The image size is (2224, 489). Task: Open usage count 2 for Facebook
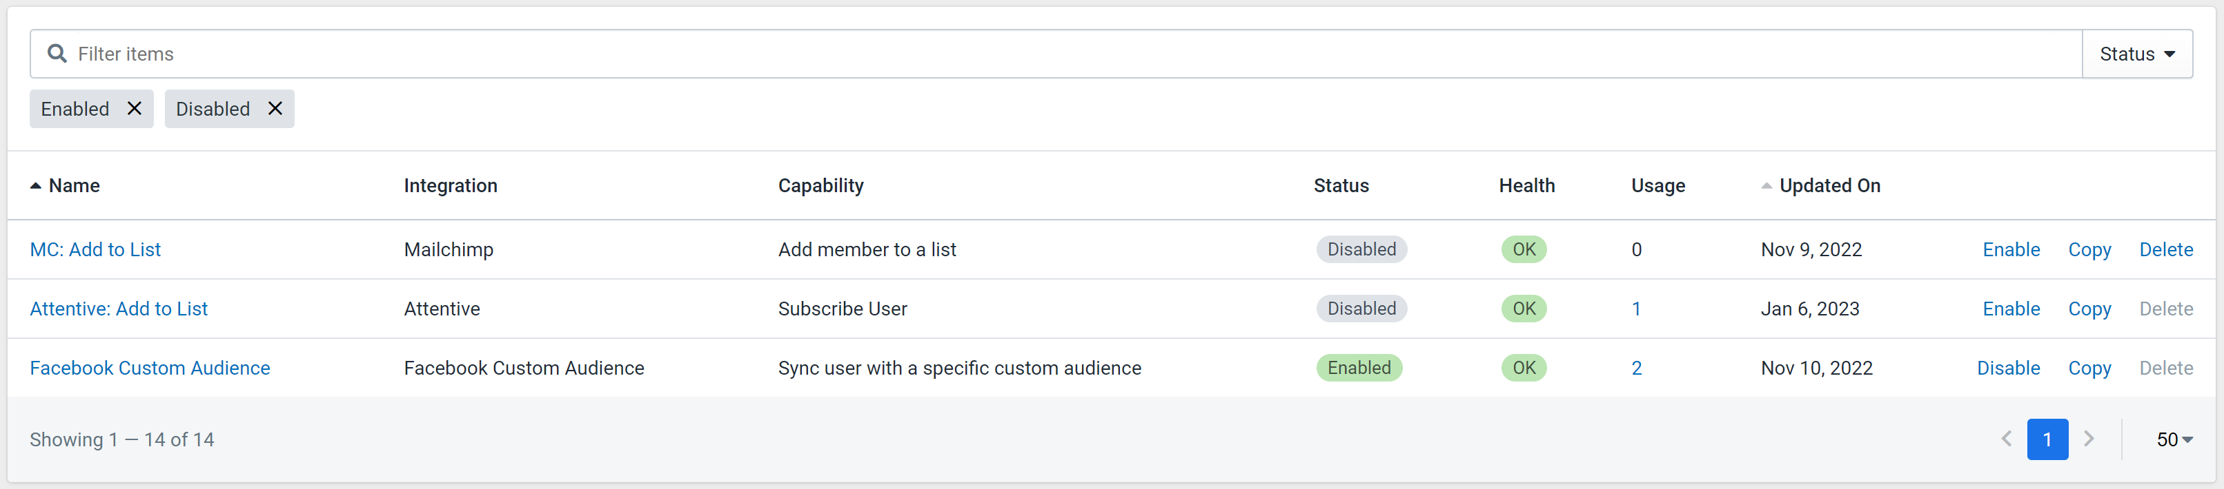pos(1636,368)
